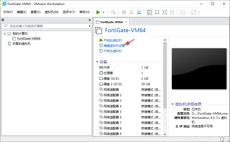The height and width of the screenshot is (142, 230).
Task: Click the black VM screen thumbnail
Action: 199,69
